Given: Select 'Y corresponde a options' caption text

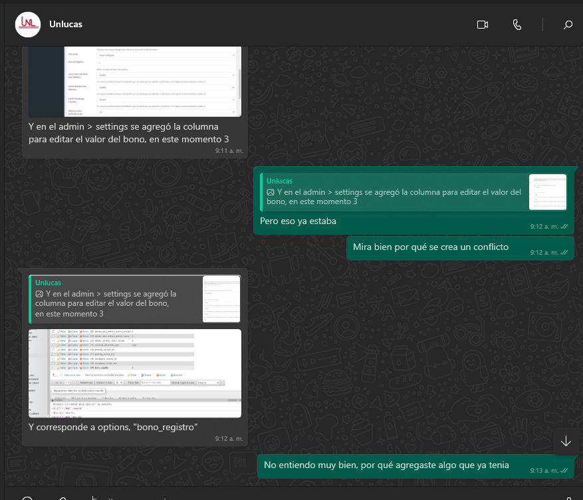Looking at the screenshot, I should click(x=113, y=427).
